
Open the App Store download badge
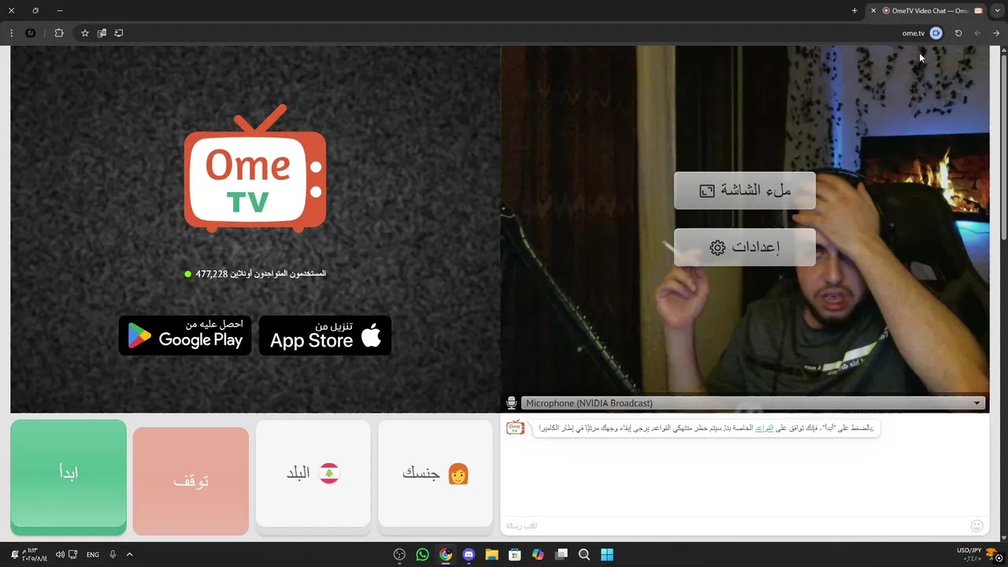click(x=325, y=335)
